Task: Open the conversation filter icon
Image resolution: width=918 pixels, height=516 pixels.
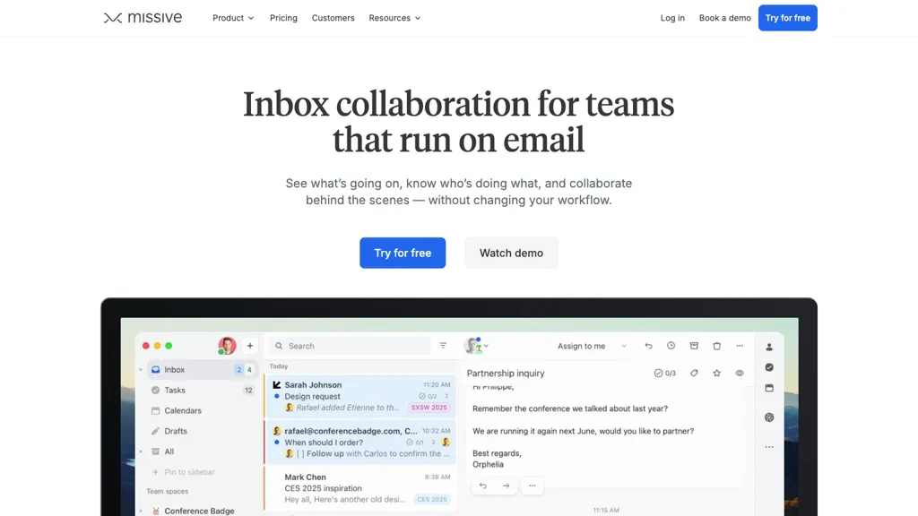Action: point(443,346)
